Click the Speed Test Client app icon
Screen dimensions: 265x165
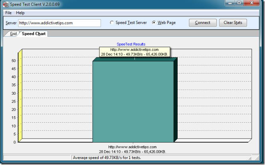6,4
